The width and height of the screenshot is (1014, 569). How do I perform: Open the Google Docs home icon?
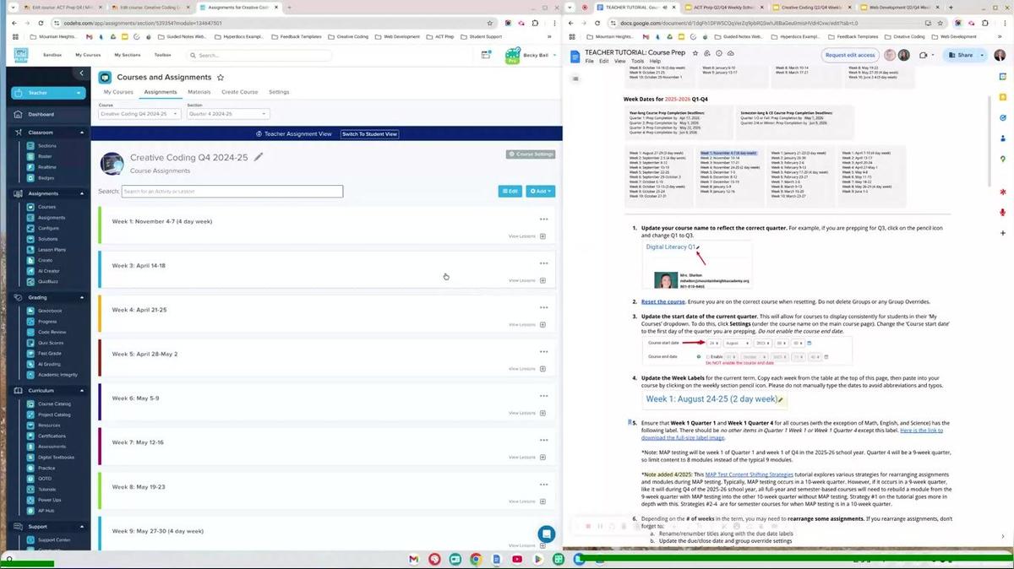(575, 56)
